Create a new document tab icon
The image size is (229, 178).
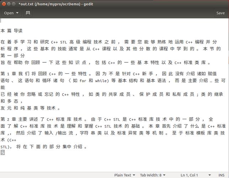click(x=28, y=13)
